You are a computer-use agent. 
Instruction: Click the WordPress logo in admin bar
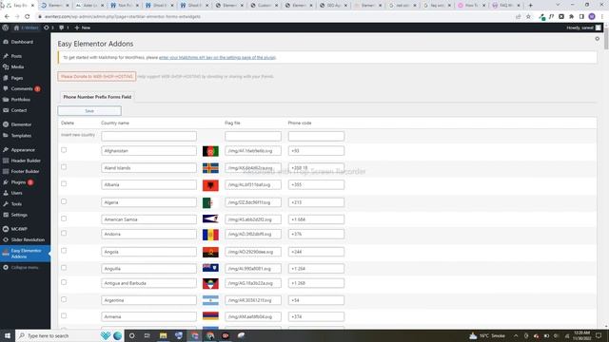(x=6, y=28)
